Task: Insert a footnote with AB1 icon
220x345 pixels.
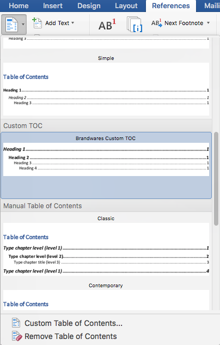Action: pos(107,25)
